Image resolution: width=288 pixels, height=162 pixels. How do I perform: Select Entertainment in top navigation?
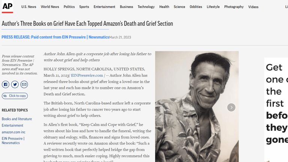[x=104, y=7]
